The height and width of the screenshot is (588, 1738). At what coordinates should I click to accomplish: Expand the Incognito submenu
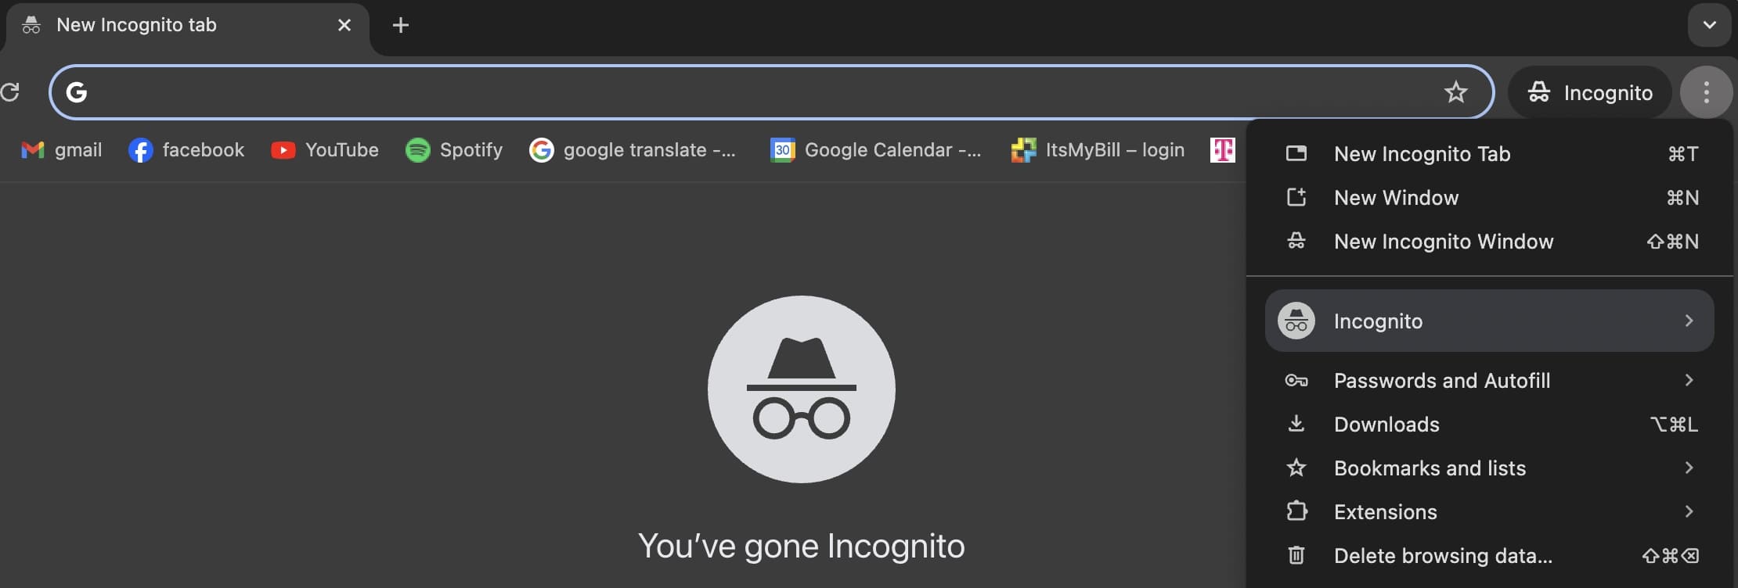coord(1487,321)
